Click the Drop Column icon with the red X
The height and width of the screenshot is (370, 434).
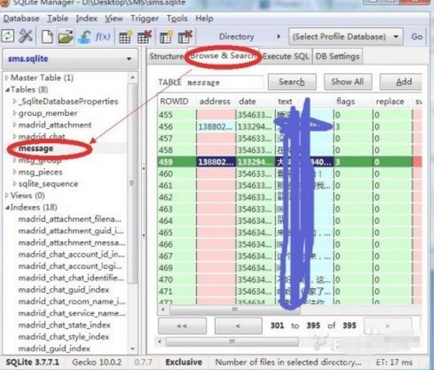coord(185,37)
